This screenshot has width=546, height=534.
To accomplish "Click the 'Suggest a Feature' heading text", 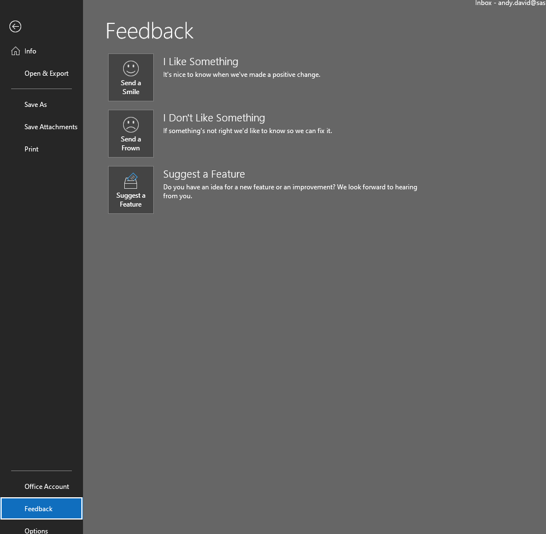I will coord(204,174).
